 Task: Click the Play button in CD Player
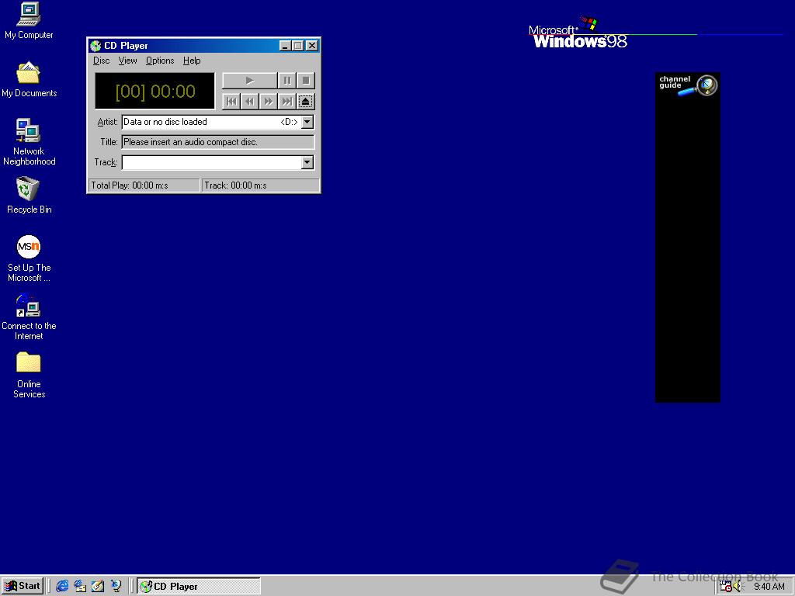249,80
